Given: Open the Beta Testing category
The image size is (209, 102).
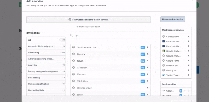Looking at the screenshot, I should coord(46,78).
